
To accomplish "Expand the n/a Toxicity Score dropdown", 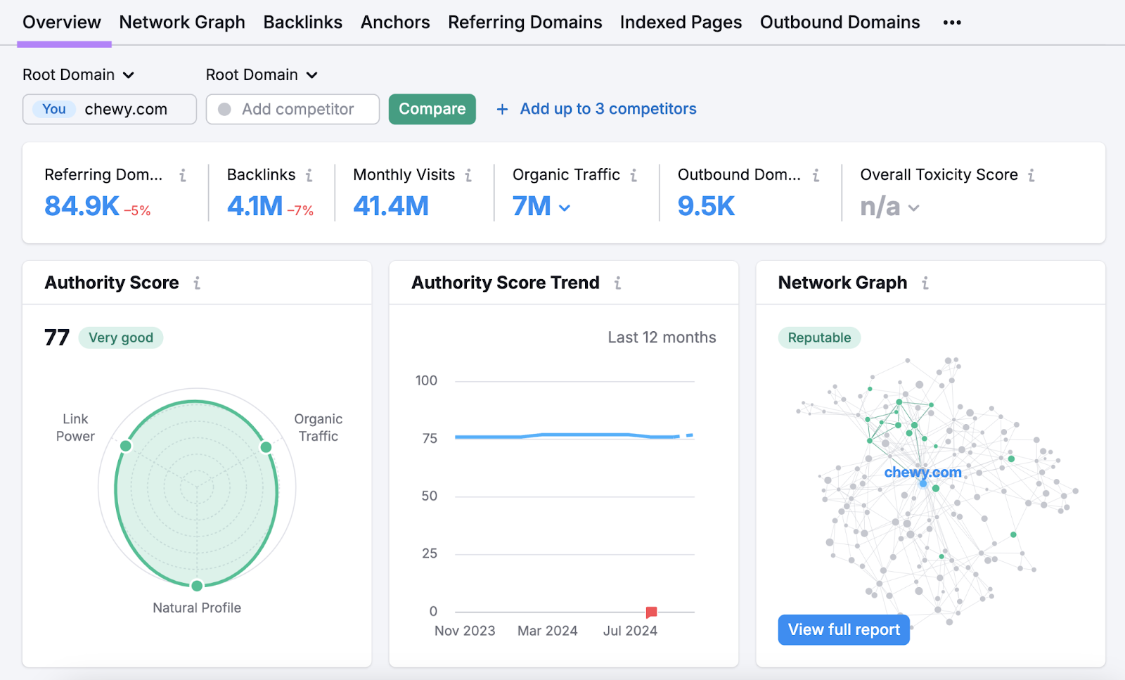I will pos(913,207).
